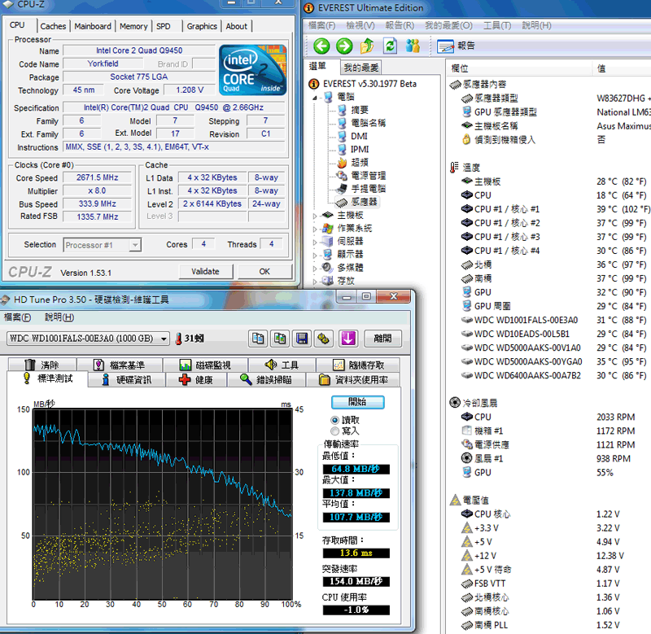Switch to the Memory tab in CPU-Z
651x634 pixels.
(133, 26)
